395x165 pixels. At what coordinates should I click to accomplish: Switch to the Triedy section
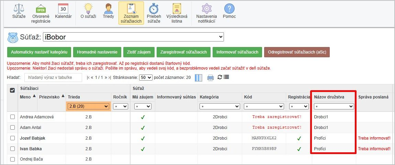(x=108, y=11)
